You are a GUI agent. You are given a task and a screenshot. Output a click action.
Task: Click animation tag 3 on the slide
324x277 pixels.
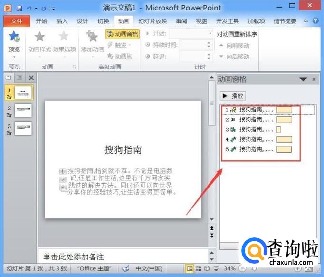pyautogui.click(x=63, y=188)
